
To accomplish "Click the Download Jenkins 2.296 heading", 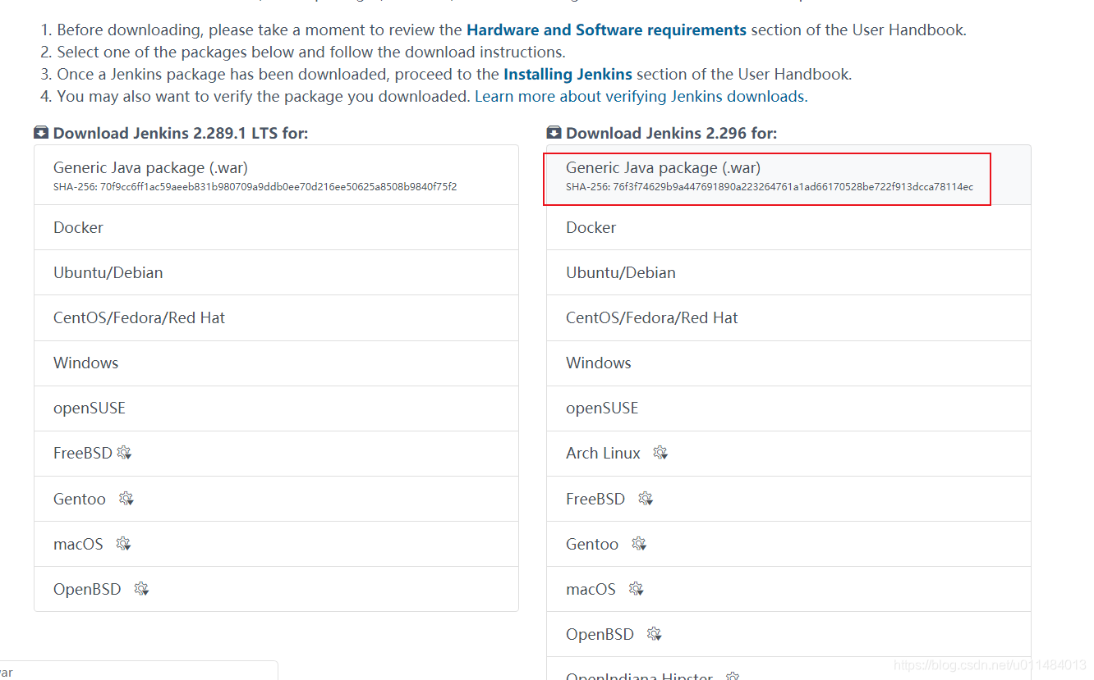I will tap(671, 133).
